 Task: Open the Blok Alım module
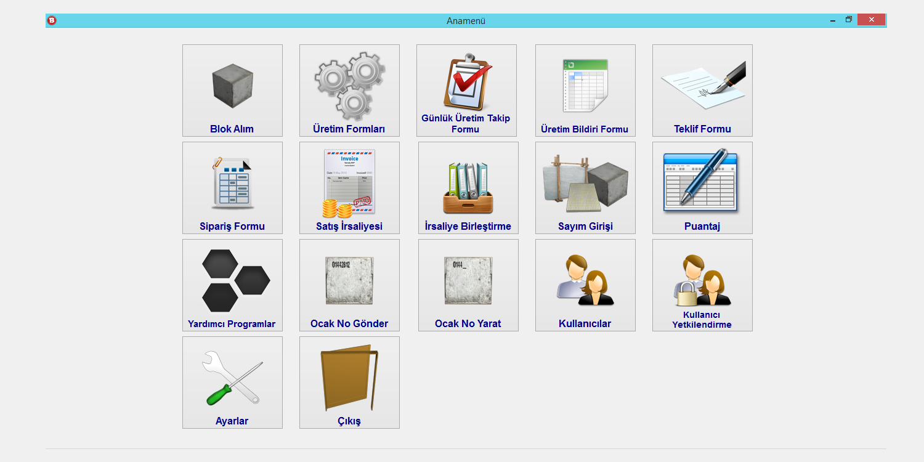pos(232,90)
